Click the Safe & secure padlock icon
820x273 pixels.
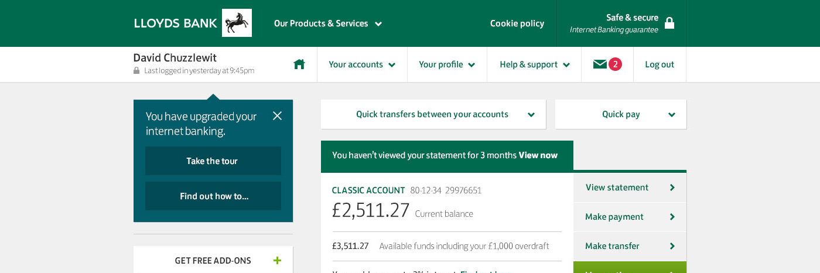(x=669, y=23)
